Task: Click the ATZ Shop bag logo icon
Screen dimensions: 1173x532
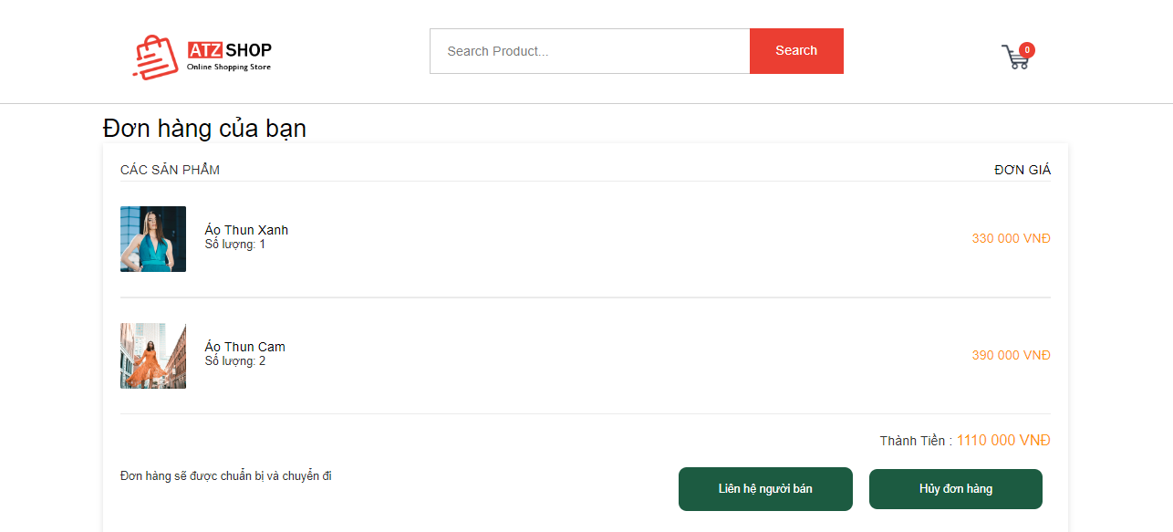Action: (x=155, y=57)
